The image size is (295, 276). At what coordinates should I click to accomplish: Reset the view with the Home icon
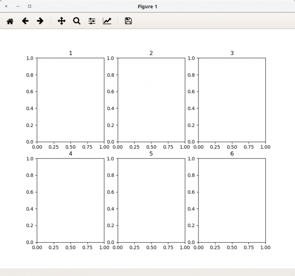click(10, 21)
